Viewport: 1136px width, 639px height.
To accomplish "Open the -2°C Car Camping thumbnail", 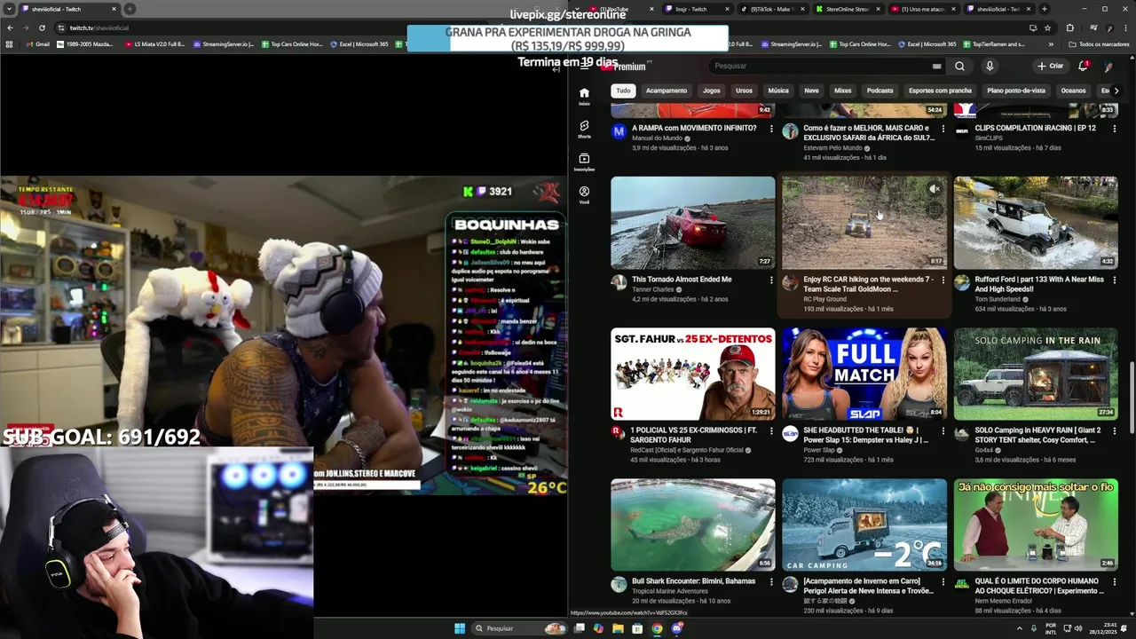I will (x=864, y=525).
